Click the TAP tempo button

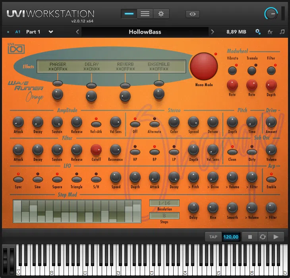213,237
